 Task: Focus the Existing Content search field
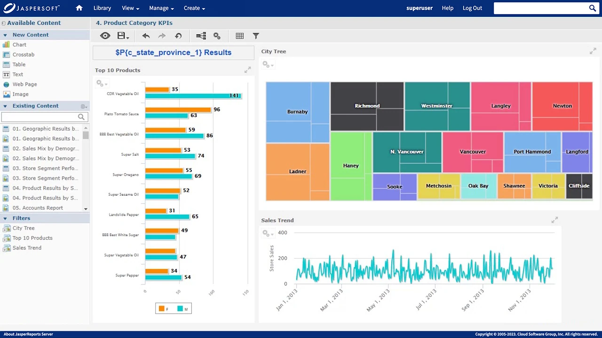click(40, 117)
